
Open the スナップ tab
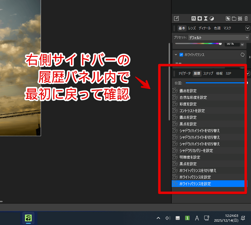pos(208,73)
